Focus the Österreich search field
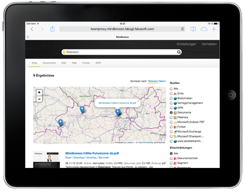Screen dimensions: 244x192 [121, 52]
